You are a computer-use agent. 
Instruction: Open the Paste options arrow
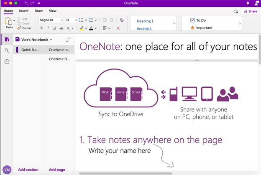14,20
